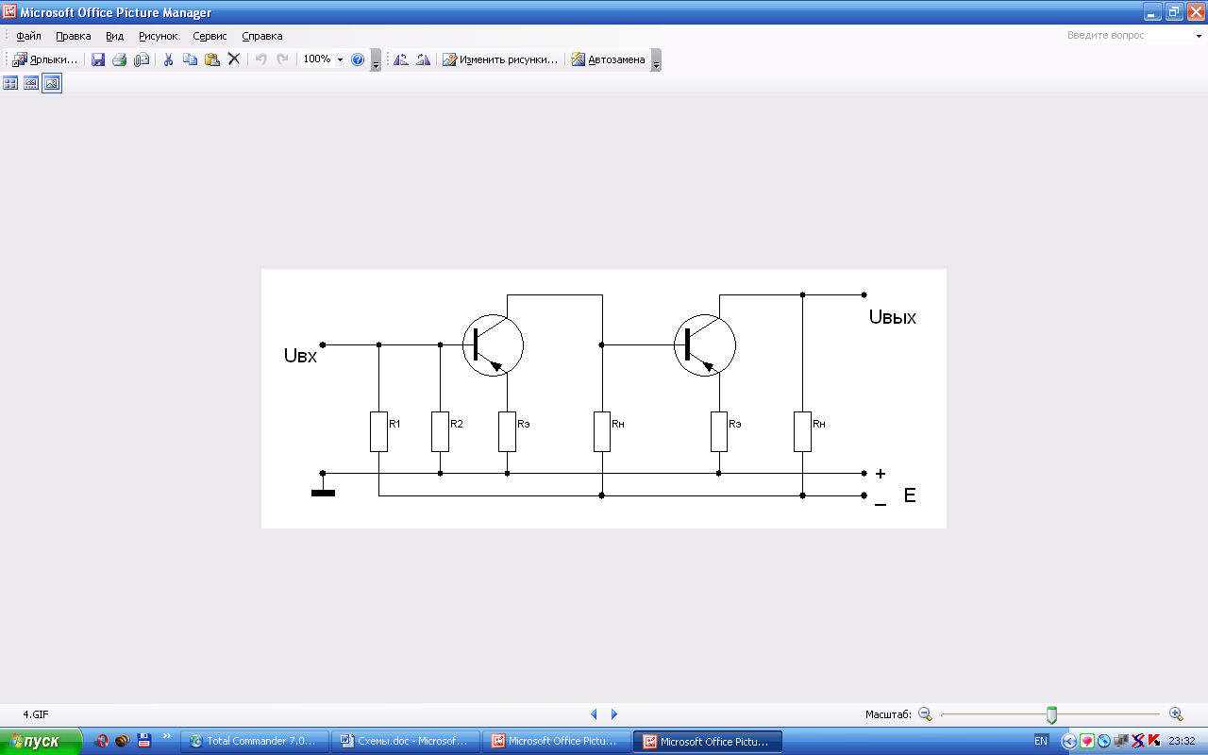This screenshot has width=1208, height=755.
Task: Apply Автозамена auto-correct
Action: [x=609, y=59]
